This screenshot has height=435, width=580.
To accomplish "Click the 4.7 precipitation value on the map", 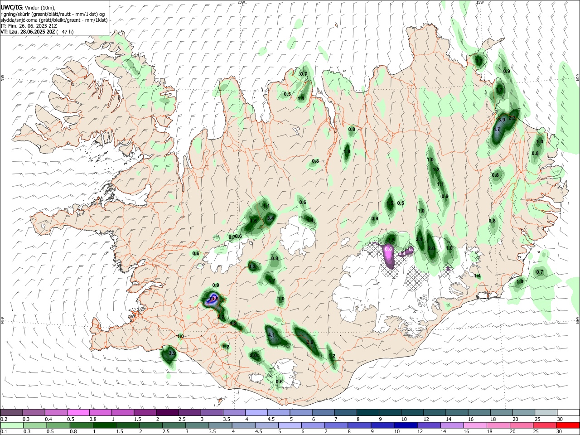I will (497, 130).
